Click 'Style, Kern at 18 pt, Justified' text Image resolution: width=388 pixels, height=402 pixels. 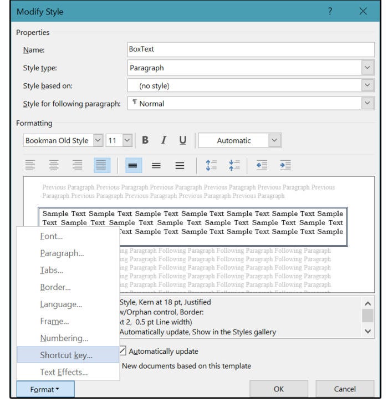click(165, 302)
